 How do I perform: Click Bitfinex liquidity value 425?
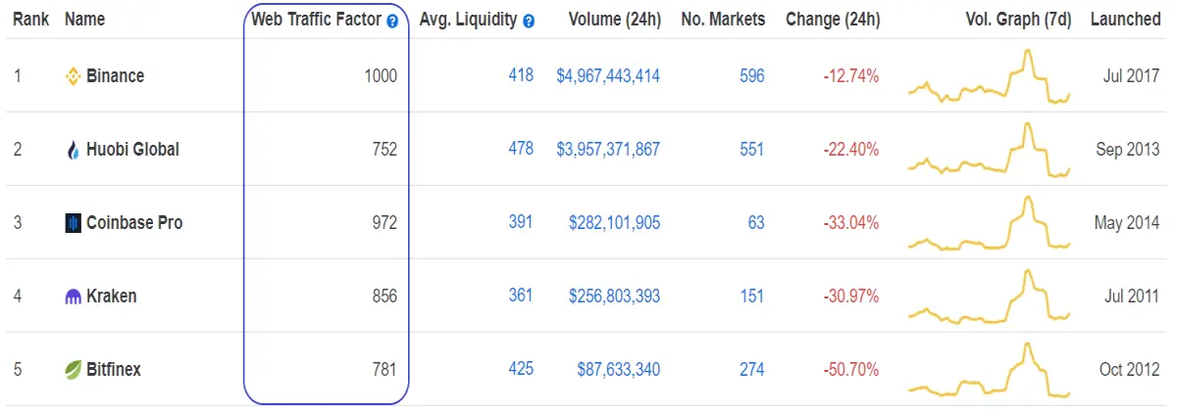coord(521,369)
